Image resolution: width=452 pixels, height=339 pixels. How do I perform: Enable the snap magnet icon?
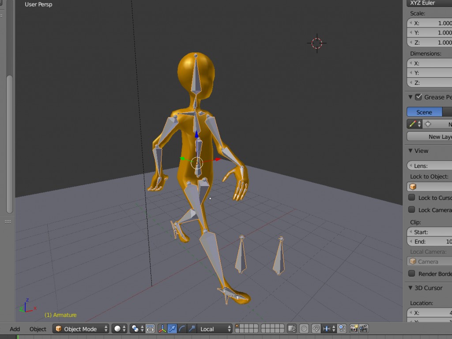(x=316, y=329)
